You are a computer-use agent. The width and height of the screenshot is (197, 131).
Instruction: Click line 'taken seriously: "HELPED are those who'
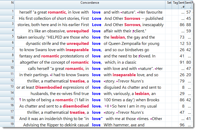coord(53,37)
